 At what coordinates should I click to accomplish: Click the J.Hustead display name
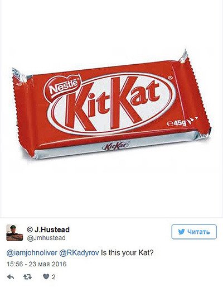[52, 229]
